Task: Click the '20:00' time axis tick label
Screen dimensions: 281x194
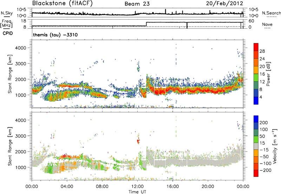Action: pos(208,186)
